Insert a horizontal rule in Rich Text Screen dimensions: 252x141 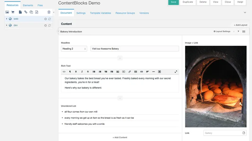coord(153,72)
